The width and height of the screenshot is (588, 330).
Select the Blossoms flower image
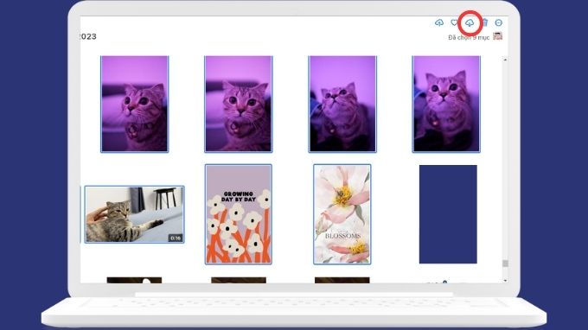tap(342, 214)
